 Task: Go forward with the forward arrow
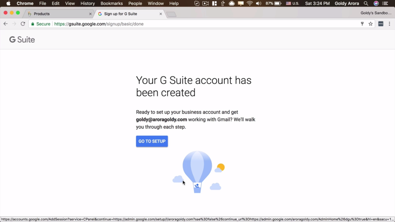[14, 24]
